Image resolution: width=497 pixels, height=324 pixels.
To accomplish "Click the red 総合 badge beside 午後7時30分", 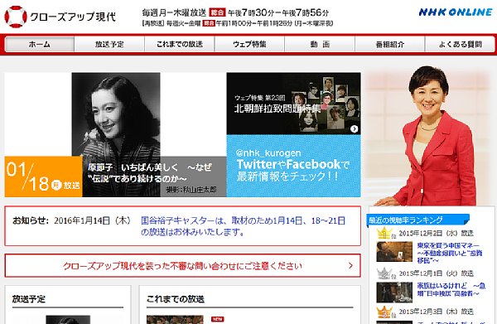I will coord(217,12).
